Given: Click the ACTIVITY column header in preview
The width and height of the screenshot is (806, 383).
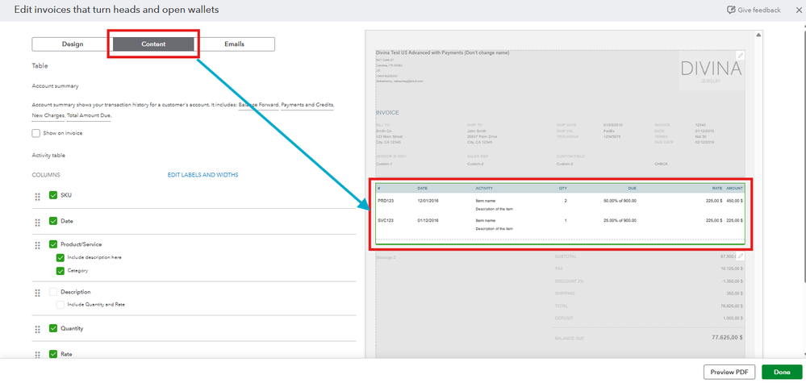Looking at the screenshot, I should point(484,189).
